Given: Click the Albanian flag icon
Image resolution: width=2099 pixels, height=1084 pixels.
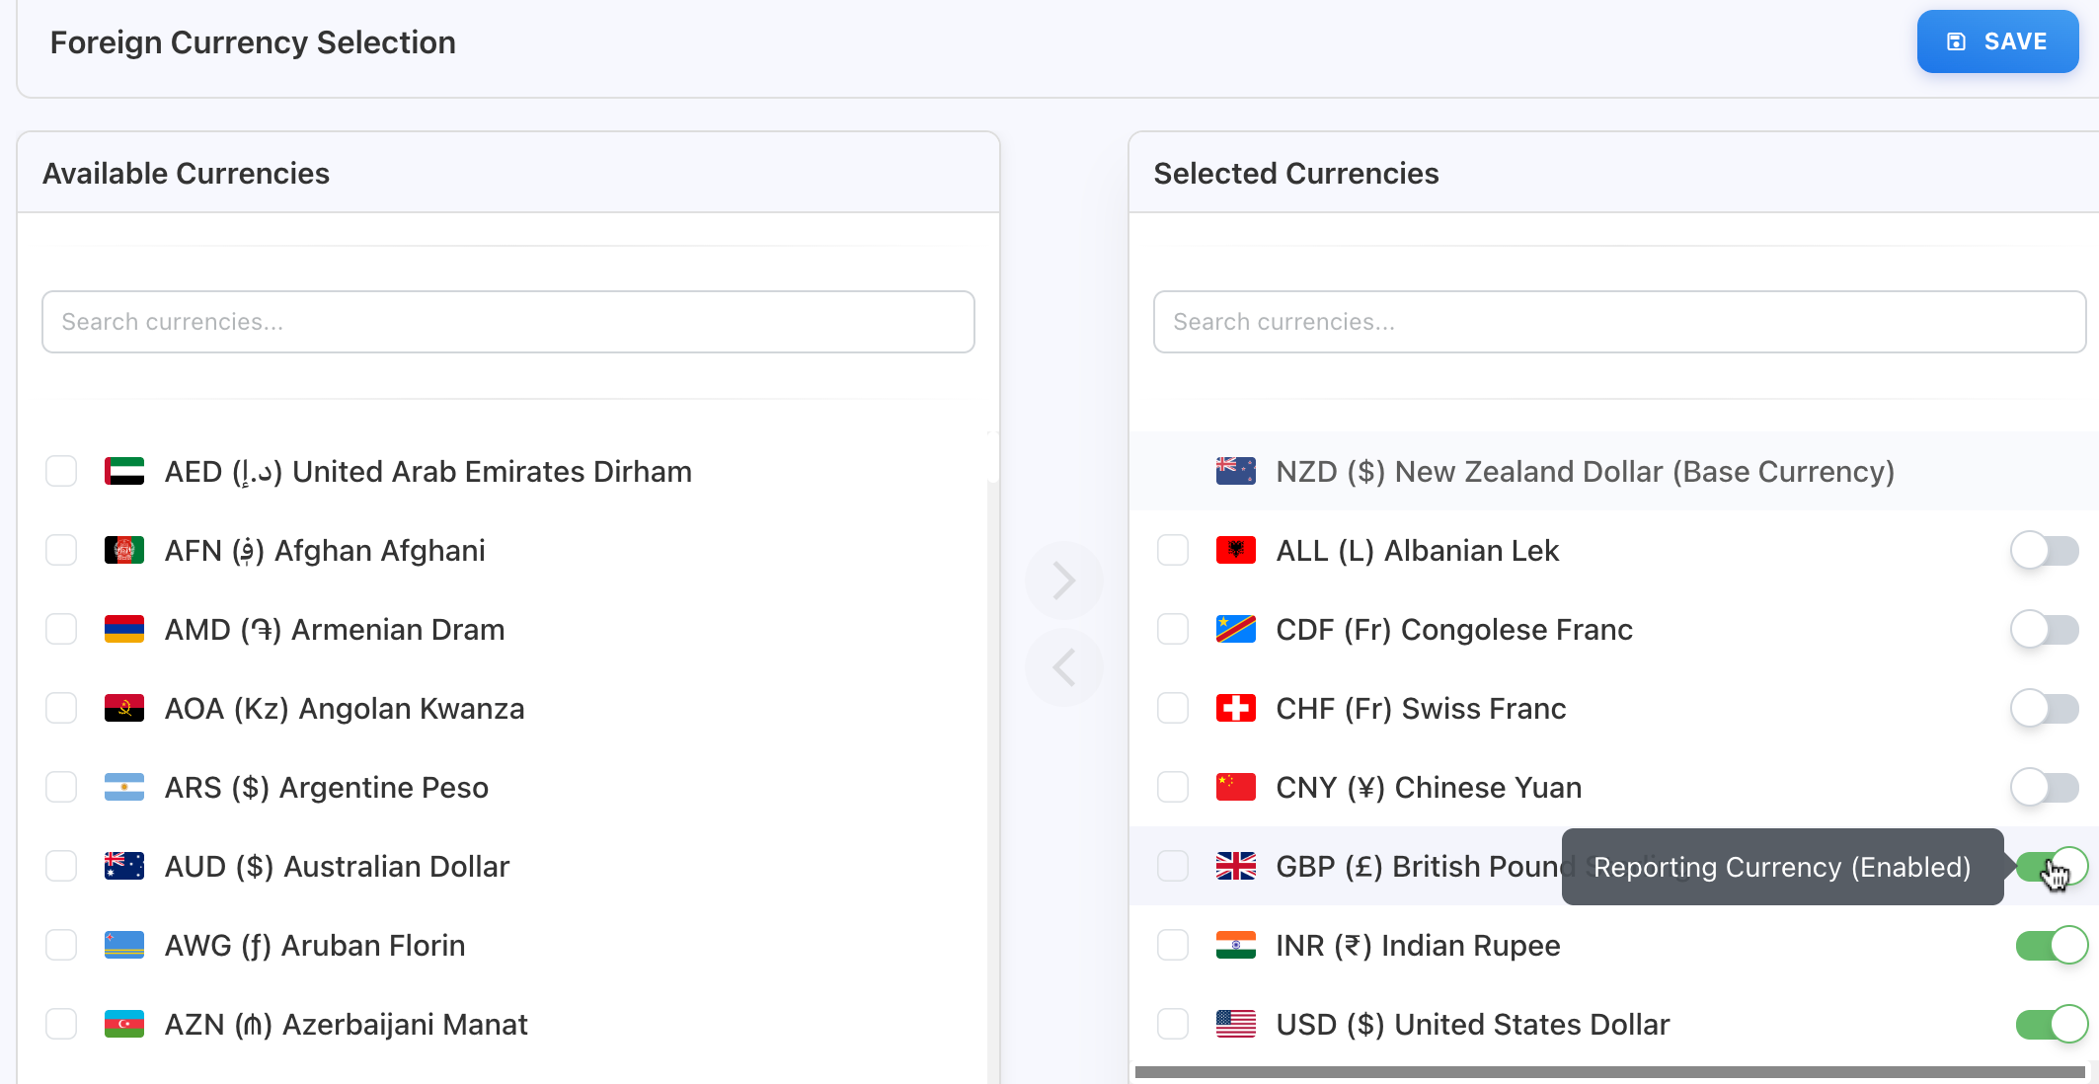Looking at the screenshot, I should (1235, 551).
